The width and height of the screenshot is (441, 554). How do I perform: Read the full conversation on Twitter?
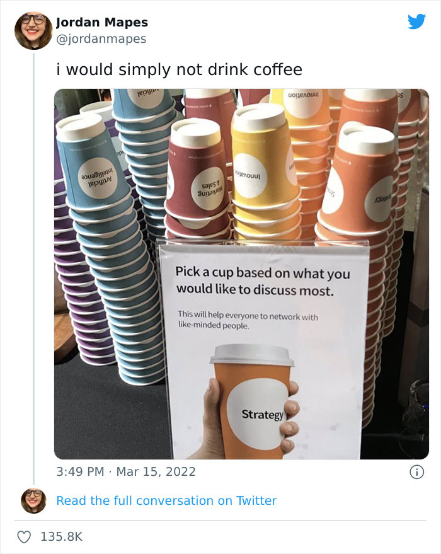point(166,500)
